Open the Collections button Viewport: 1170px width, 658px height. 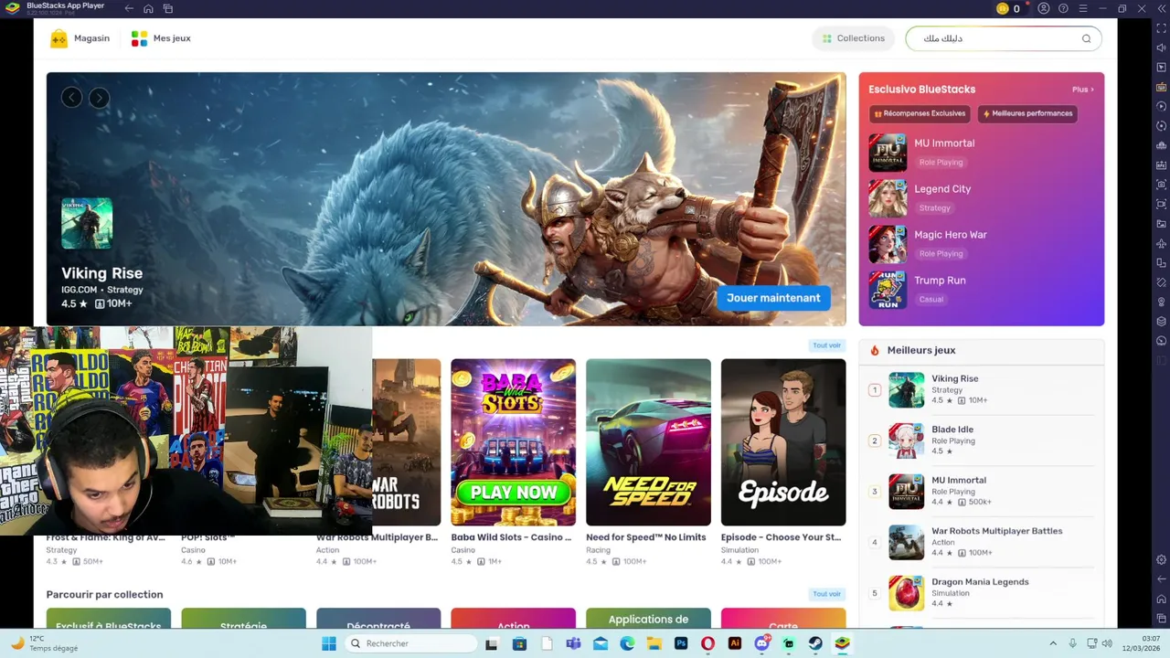pos(854,38)
